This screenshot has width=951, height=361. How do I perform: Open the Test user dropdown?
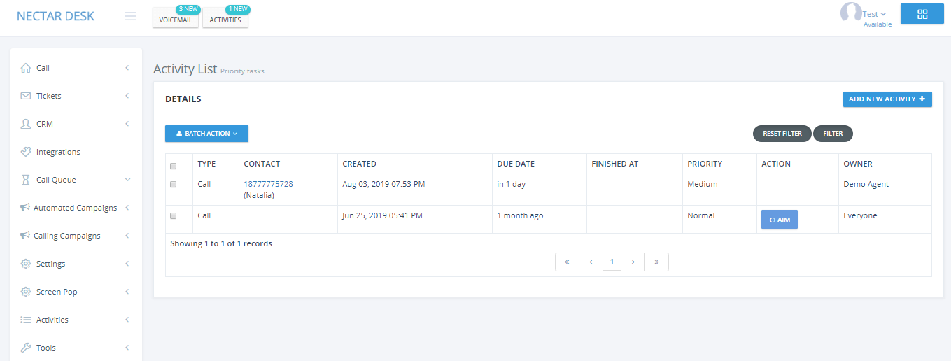click(874, 14)
